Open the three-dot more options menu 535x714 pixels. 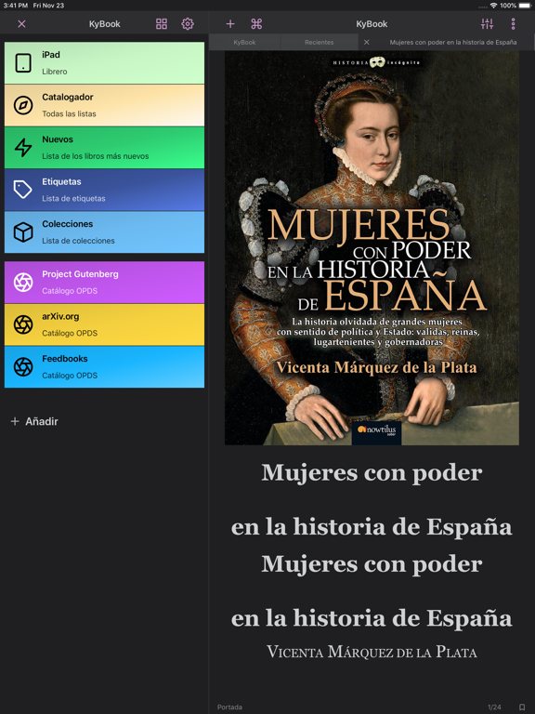[x=513, y=23]
